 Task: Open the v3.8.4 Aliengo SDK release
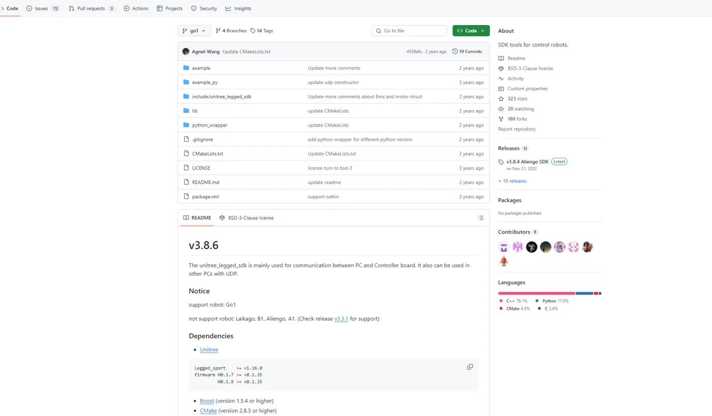pos(527,162)
